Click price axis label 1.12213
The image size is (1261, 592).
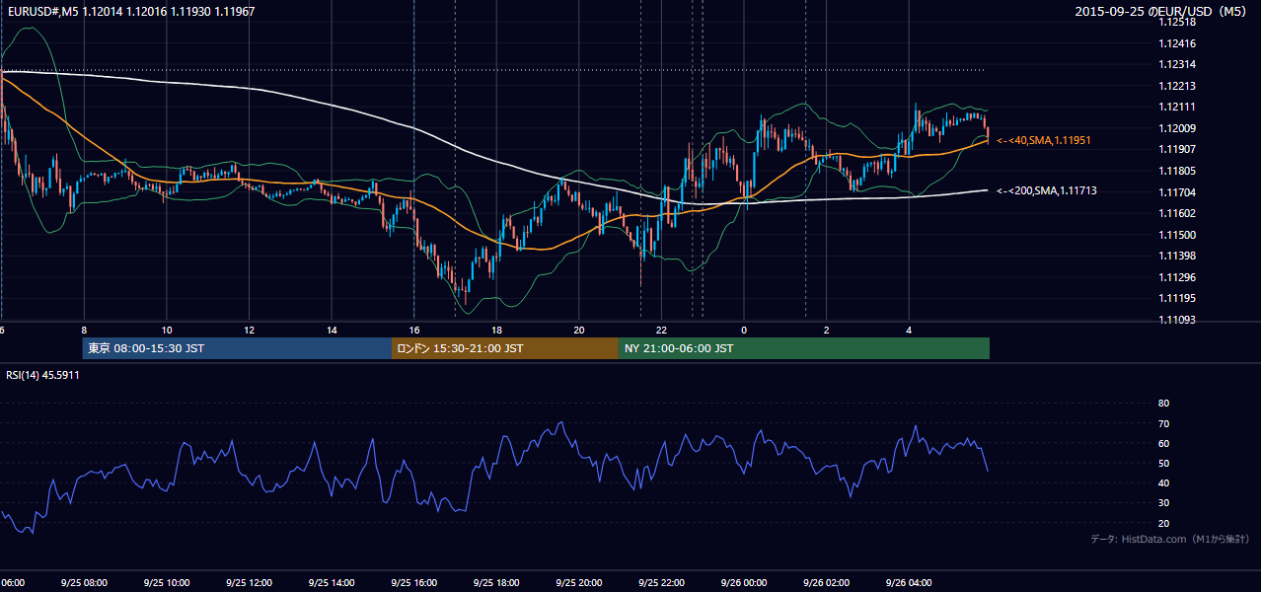click(x=1178, y=86)
